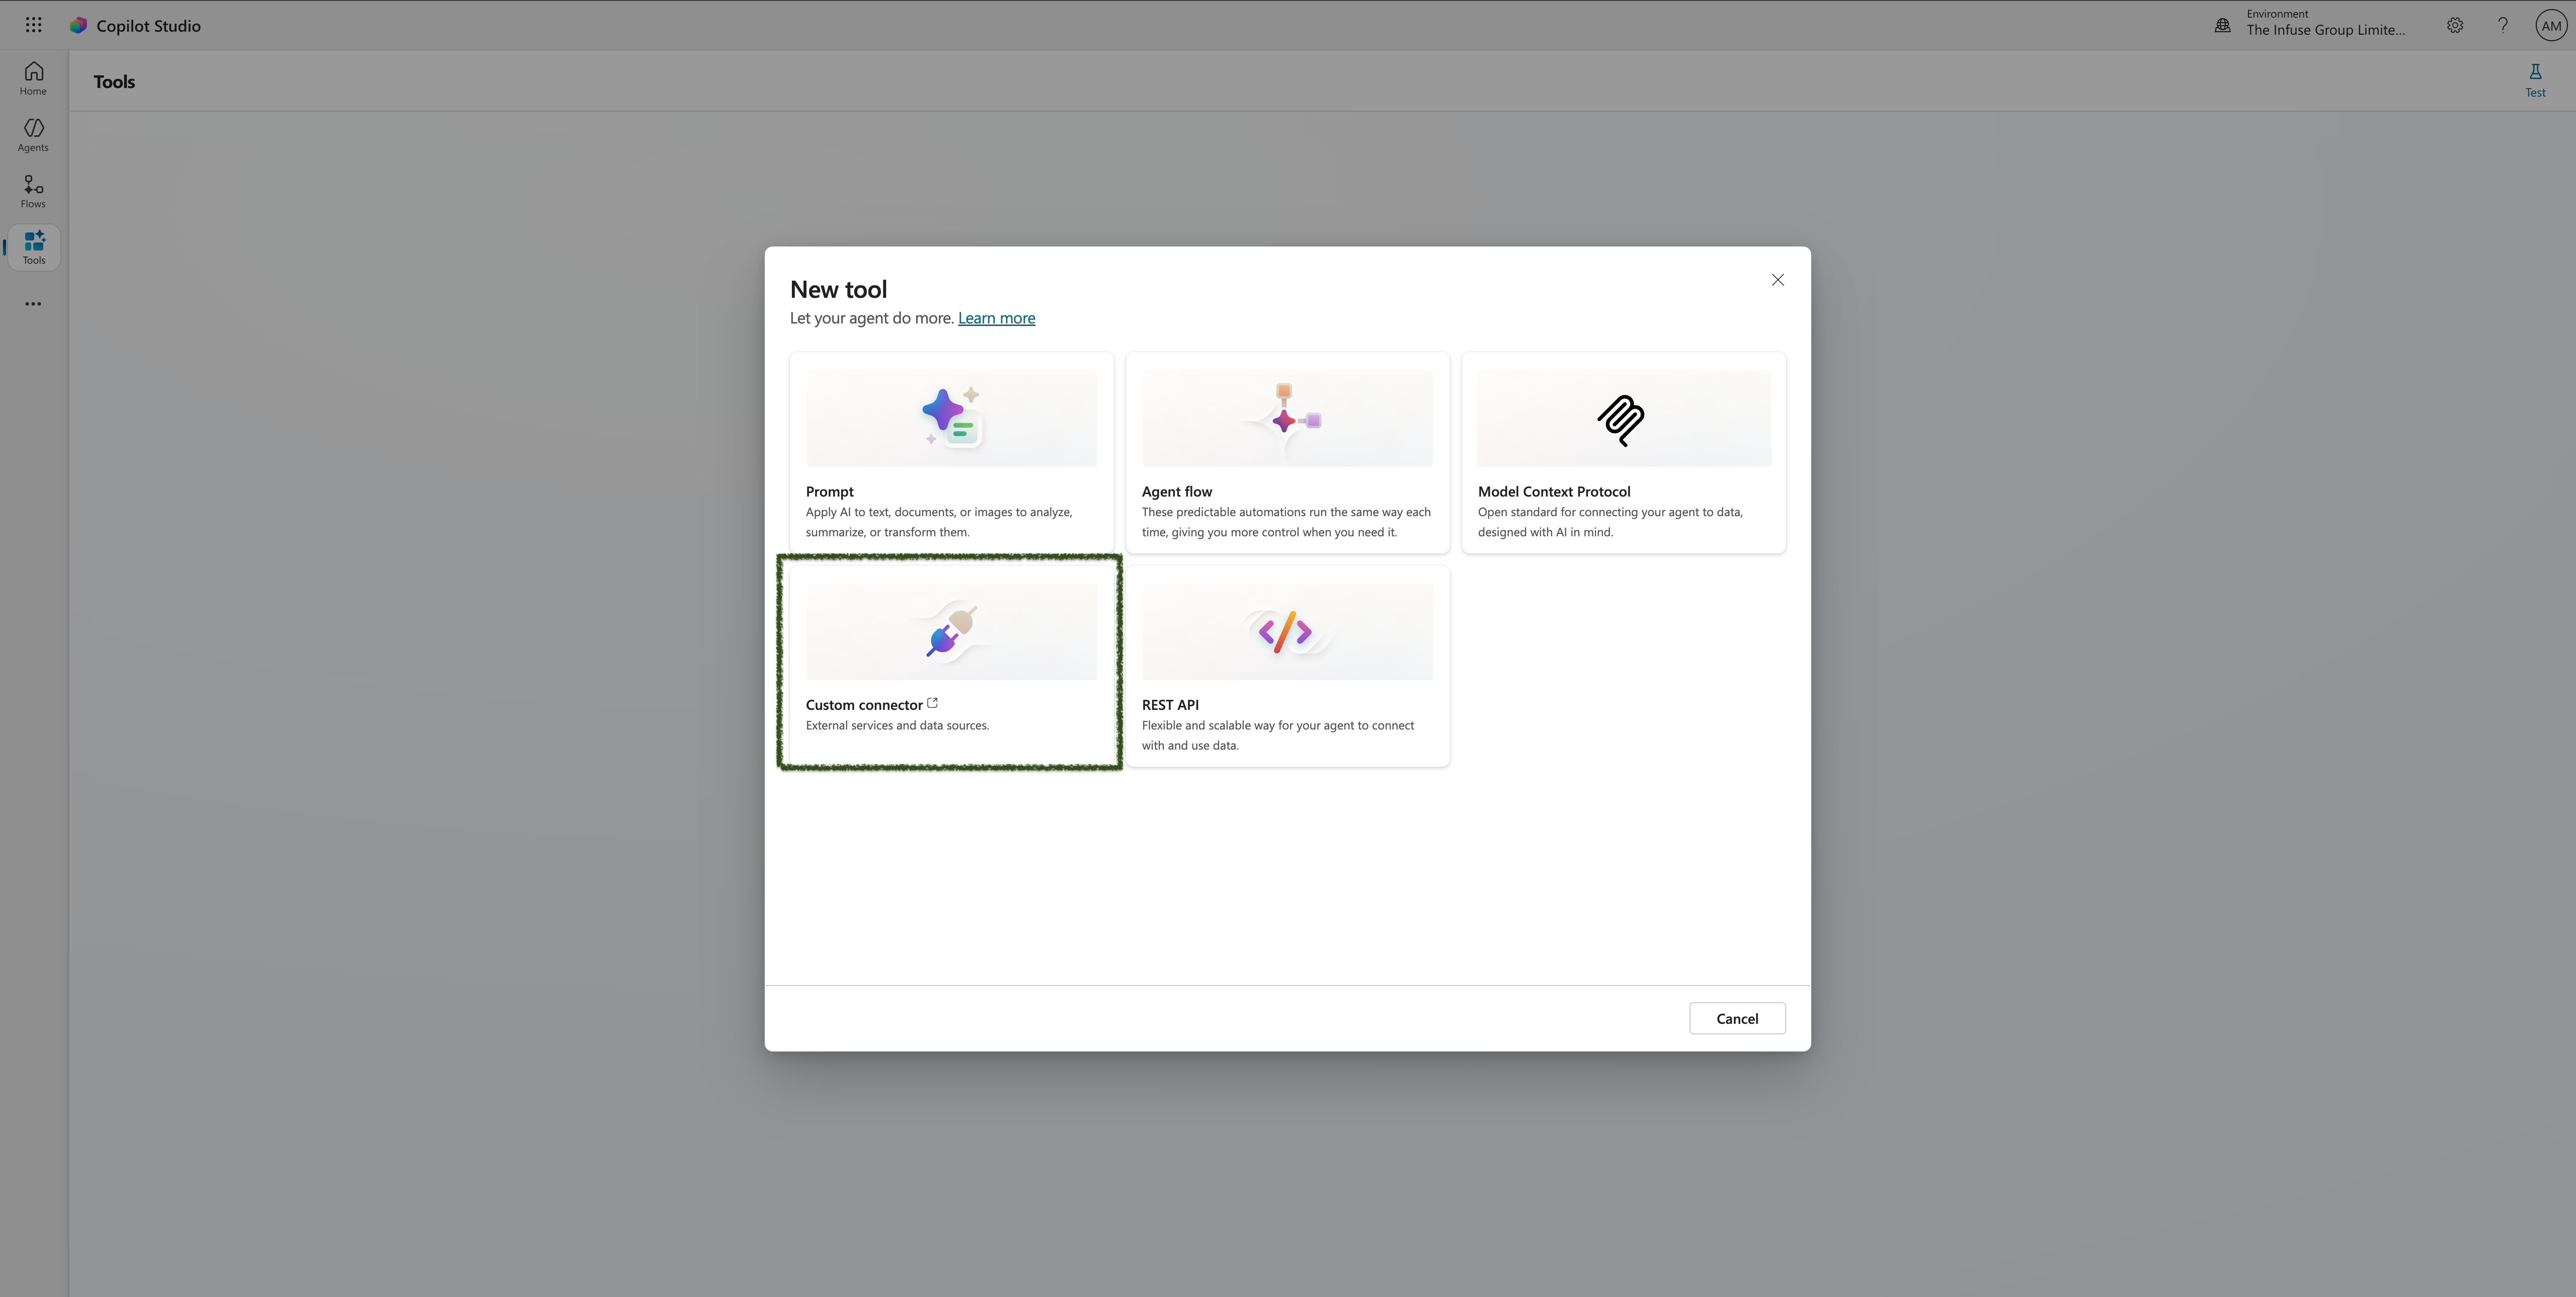Open the Settings gear
Image resolution: width=2576 pixels, height=1297 pixels.
pos(2455,25)
